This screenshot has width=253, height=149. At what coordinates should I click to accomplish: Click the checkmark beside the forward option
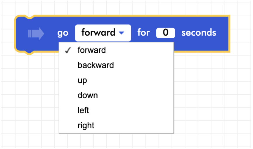(68, 50)
